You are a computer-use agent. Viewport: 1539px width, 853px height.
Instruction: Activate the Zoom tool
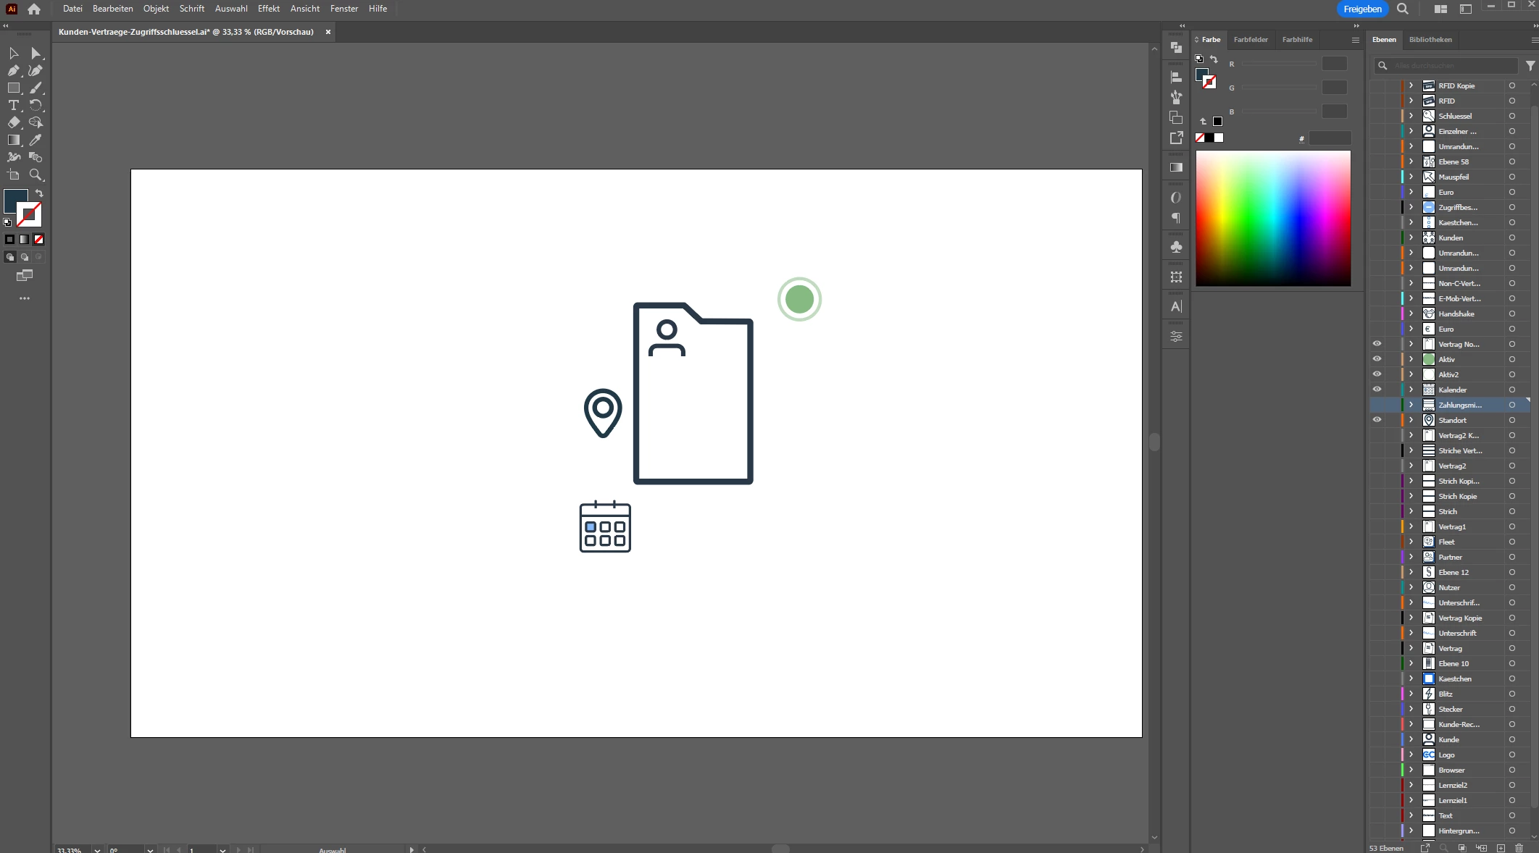point(36,175)
